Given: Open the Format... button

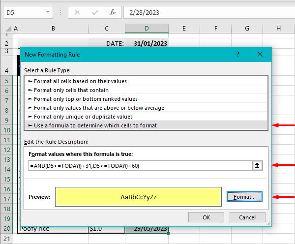Looking at the screenshot, I should point(244,197).
